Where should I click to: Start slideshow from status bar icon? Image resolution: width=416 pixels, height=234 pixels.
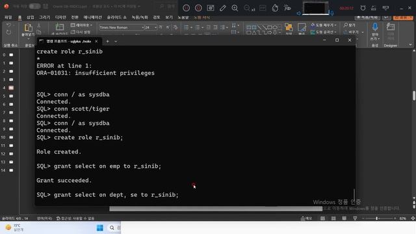(355, 218)
